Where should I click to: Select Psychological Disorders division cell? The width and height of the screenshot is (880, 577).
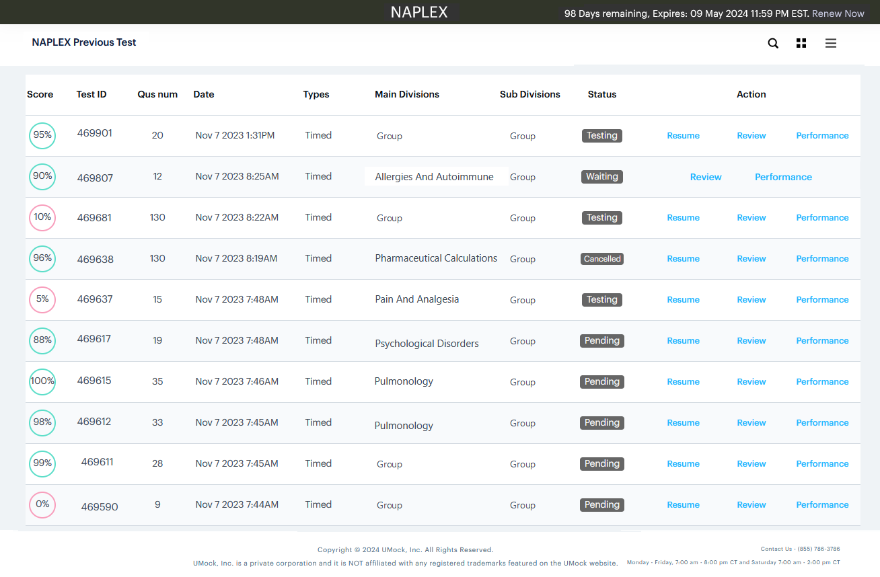[427, 344]
